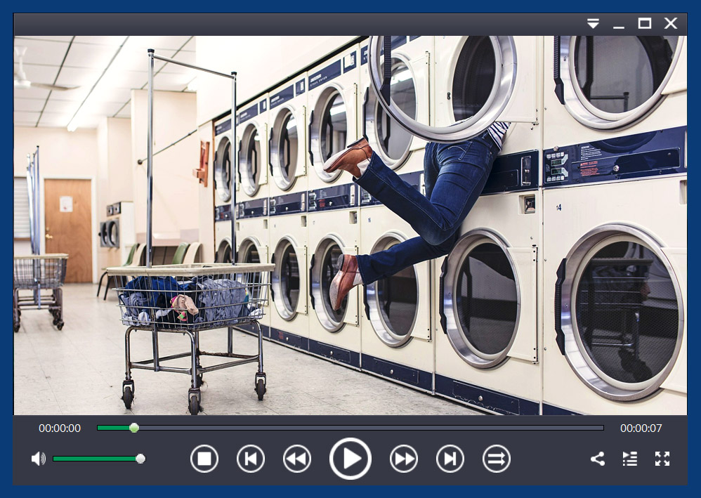Enter fullscreen mode

(x=662, y=459)
